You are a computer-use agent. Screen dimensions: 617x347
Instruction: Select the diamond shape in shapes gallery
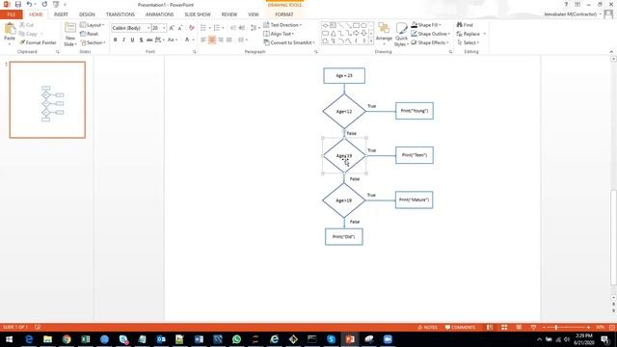point(326,25)
